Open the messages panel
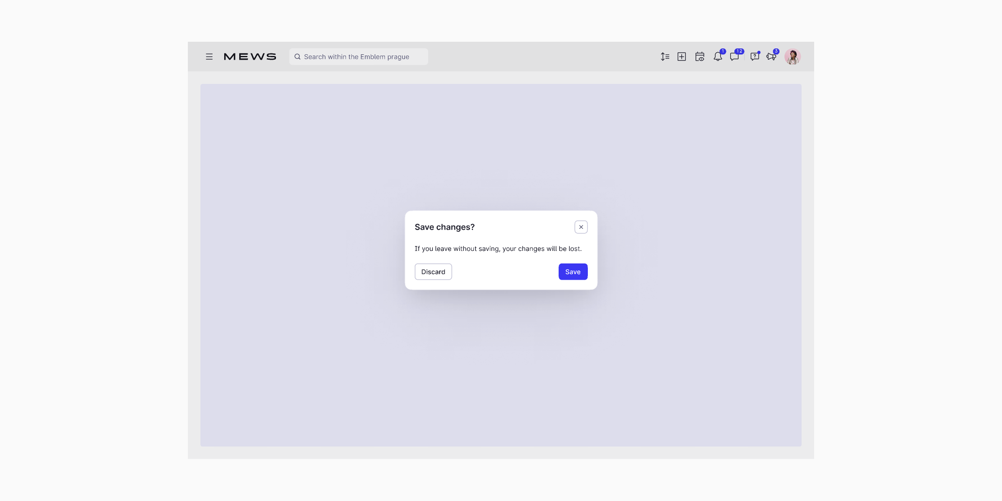This screenshot has width=1002, height=501. [735, 58]
